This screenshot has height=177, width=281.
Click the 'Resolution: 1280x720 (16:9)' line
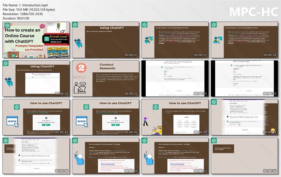[x=23, y=14]
